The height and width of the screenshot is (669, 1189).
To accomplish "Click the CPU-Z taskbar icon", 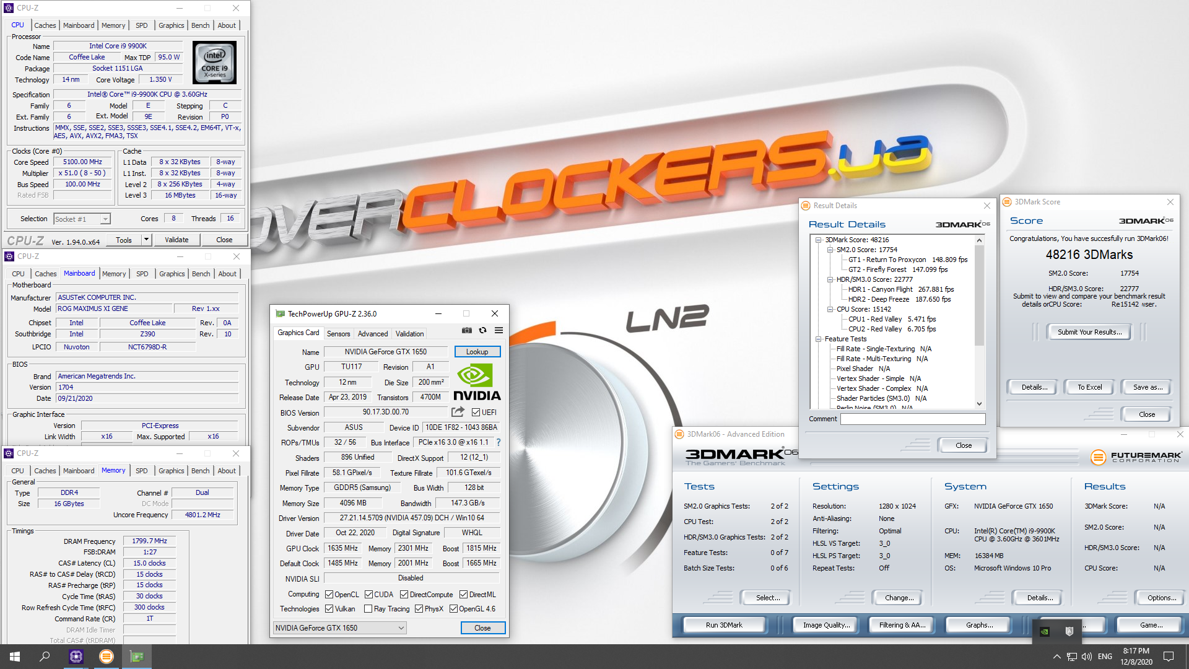I will coord(76,657).
